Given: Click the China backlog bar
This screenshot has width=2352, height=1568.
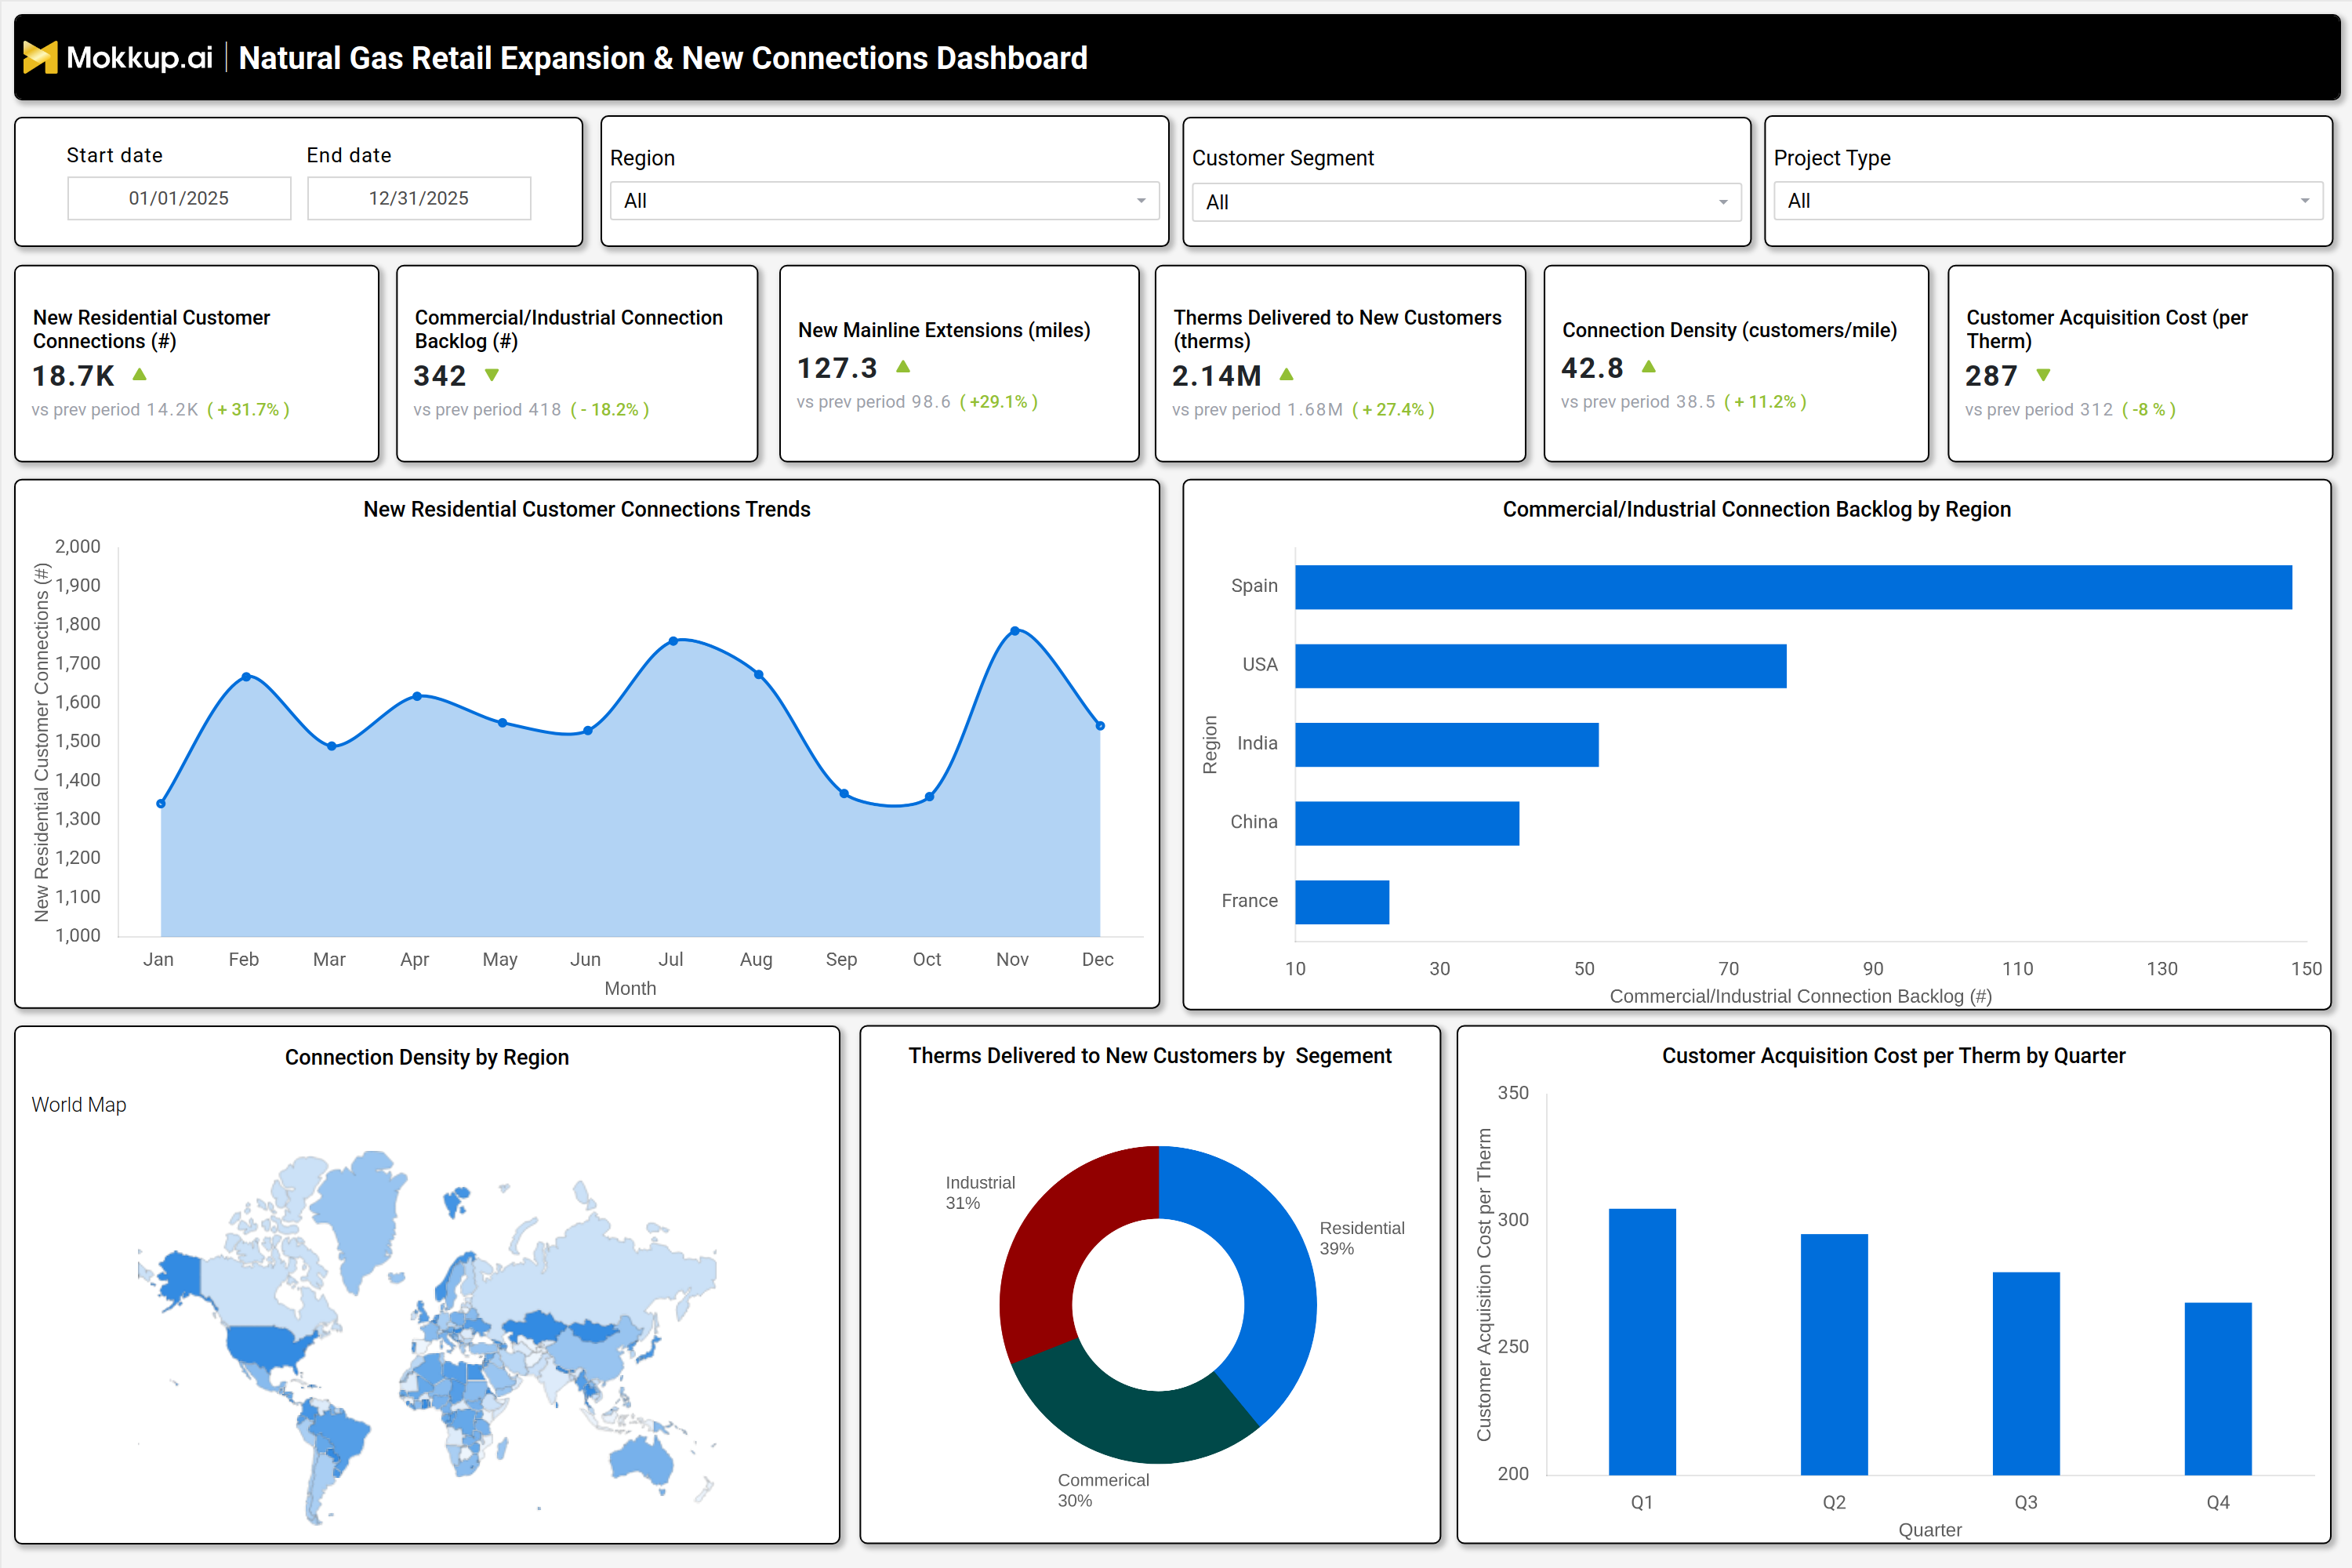Looking at the screenshot, I should point(1407,823).
